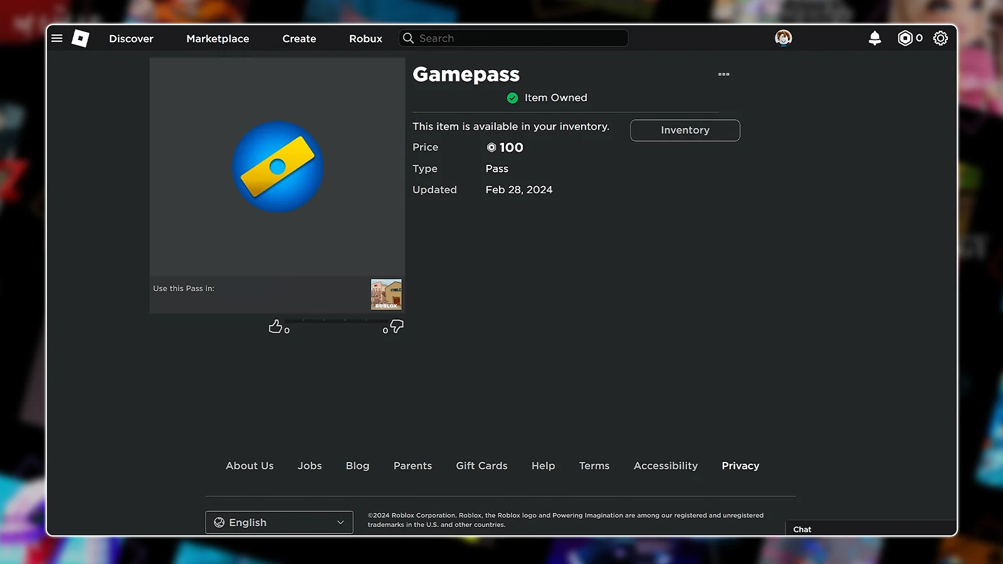1003x564 pixels.
Task: Click the globe icon in language selector
Action: (x=219, y=523)
